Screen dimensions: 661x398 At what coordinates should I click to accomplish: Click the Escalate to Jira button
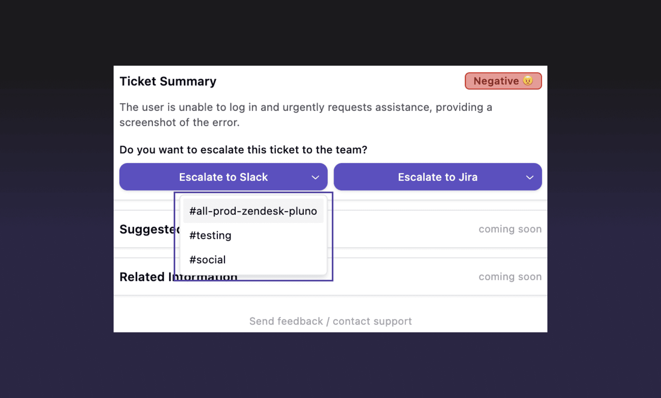[x=438, y=177]
